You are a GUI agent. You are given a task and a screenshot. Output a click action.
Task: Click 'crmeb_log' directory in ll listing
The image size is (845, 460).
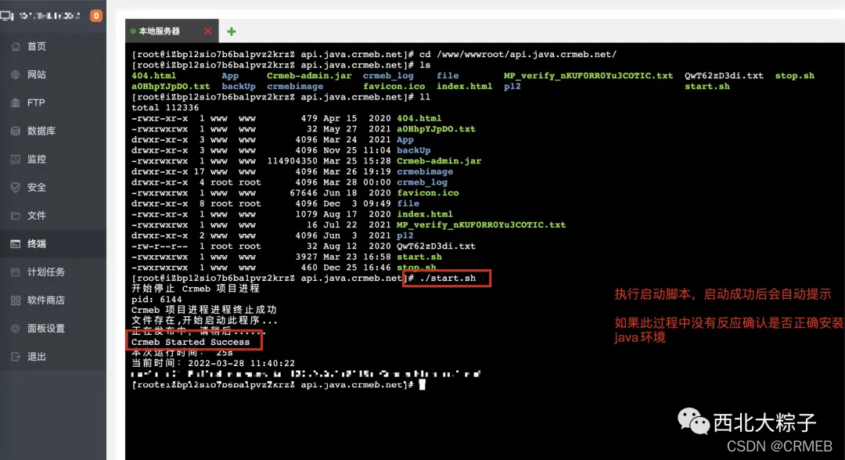point(422,182)
